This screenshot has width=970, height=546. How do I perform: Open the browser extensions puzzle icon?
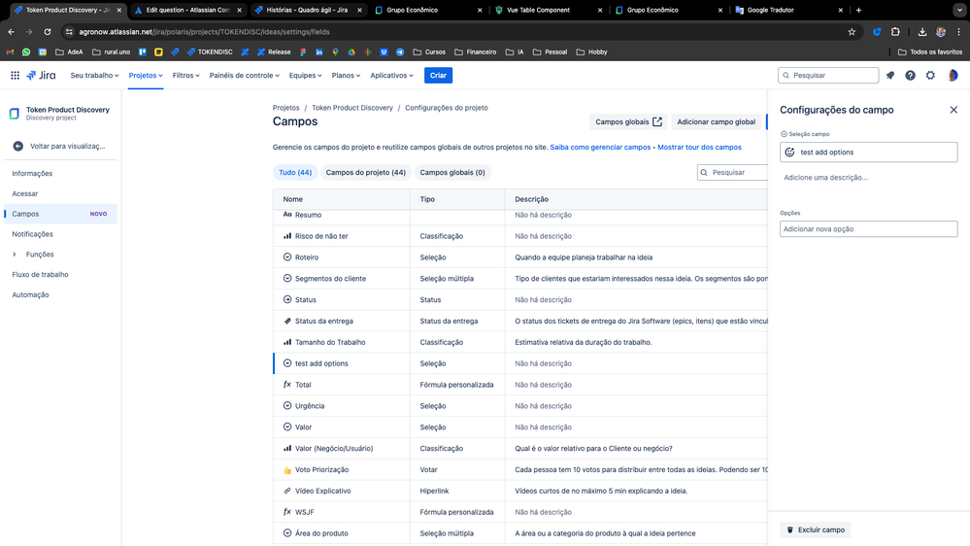pos(895,31)
